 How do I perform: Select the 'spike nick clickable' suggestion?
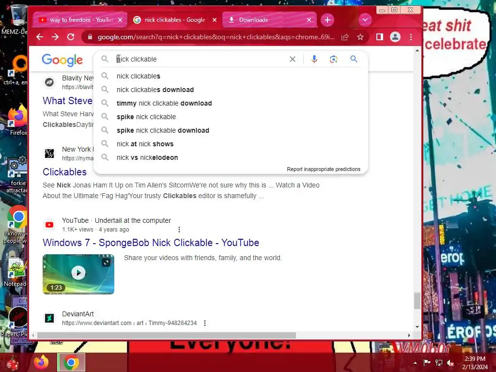click(231, 117)
